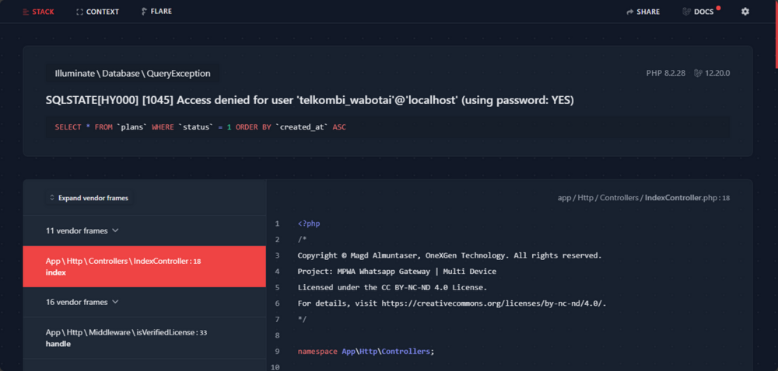This screenshot has height=371, width=778.
Task: Open the settings gear icon
Action: click(x=745, y=12)
